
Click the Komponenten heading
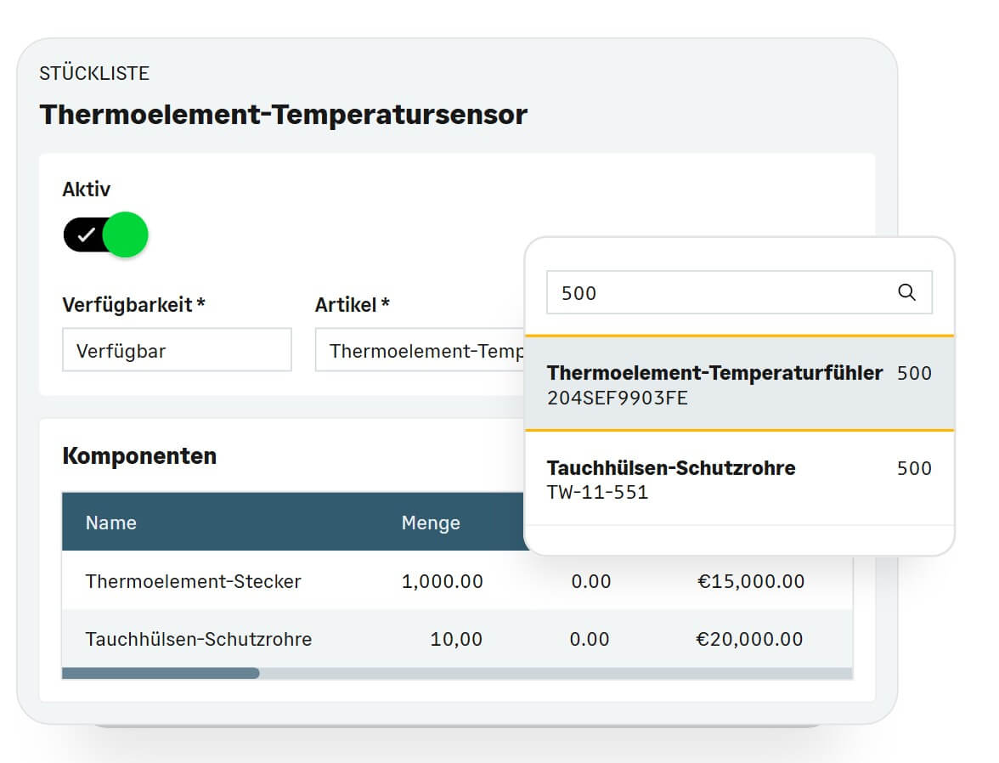pyautogui.click(x=139, y=455)
